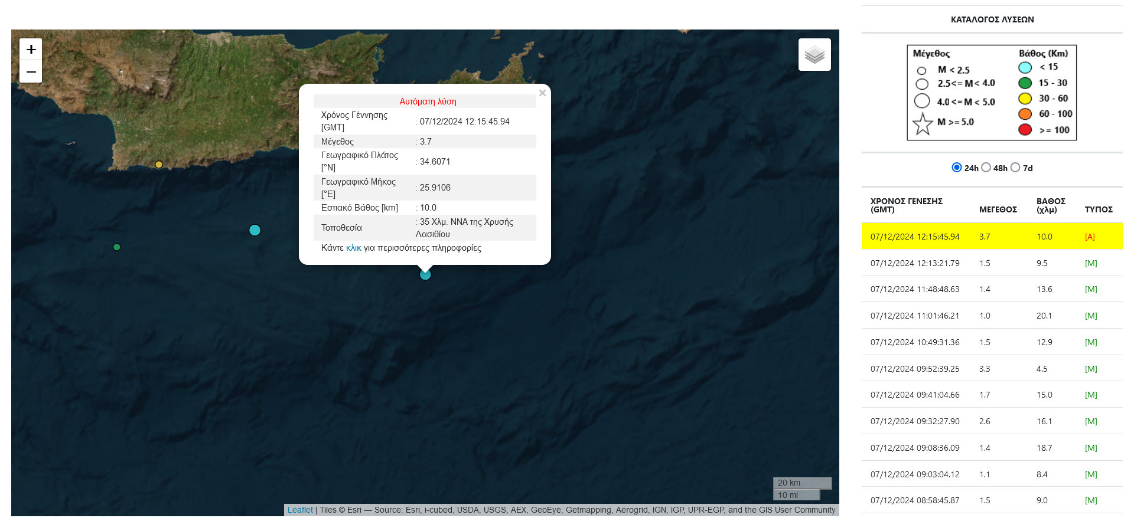Select the 48h time range
Viewport: 1134px width, 518px height.
click(986, 168)
